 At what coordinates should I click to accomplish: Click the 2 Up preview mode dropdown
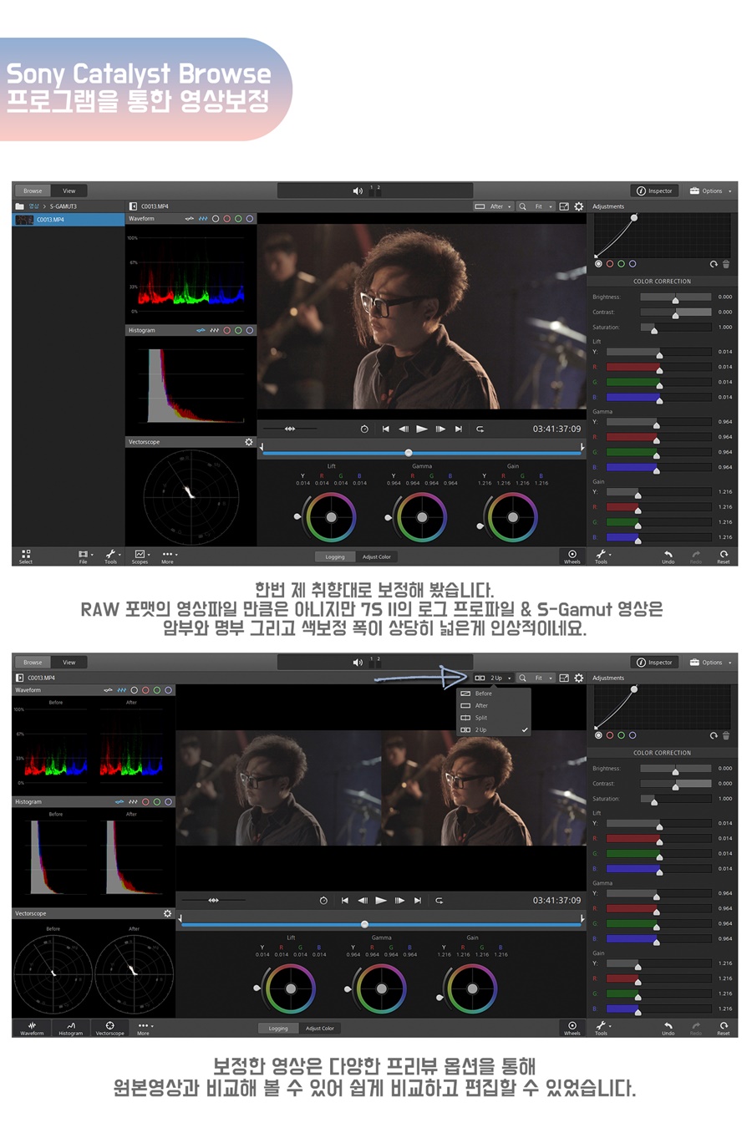[493, 678]
